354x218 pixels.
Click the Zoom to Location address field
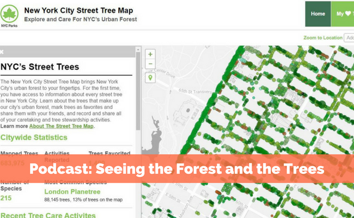[x=349, y=38]
